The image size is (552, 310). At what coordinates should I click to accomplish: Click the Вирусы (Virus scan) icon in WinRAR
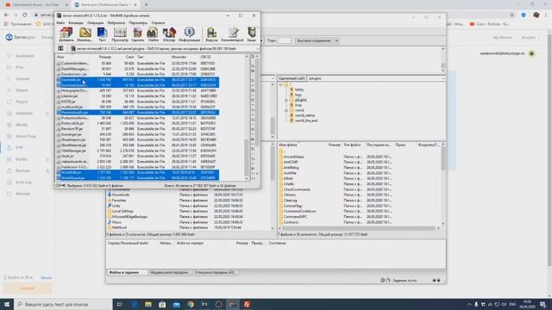(211, 34)
